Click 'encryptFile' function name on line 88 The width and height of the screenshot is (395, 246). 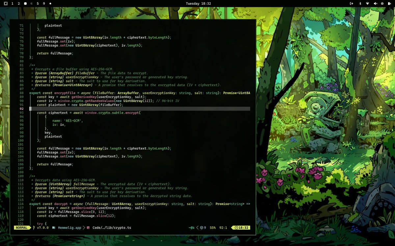click(65, 93)
